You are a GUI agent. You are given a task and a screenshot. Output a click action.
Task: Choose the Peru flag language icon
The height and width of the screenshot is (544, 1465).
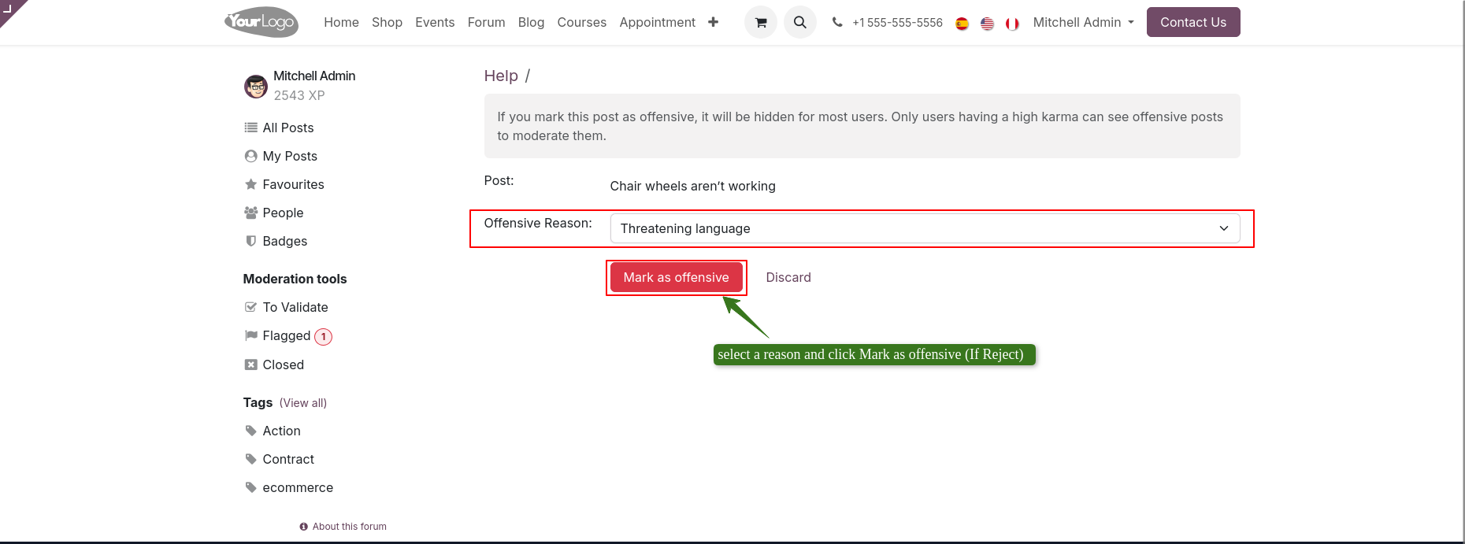click(x=1012, y=24)
